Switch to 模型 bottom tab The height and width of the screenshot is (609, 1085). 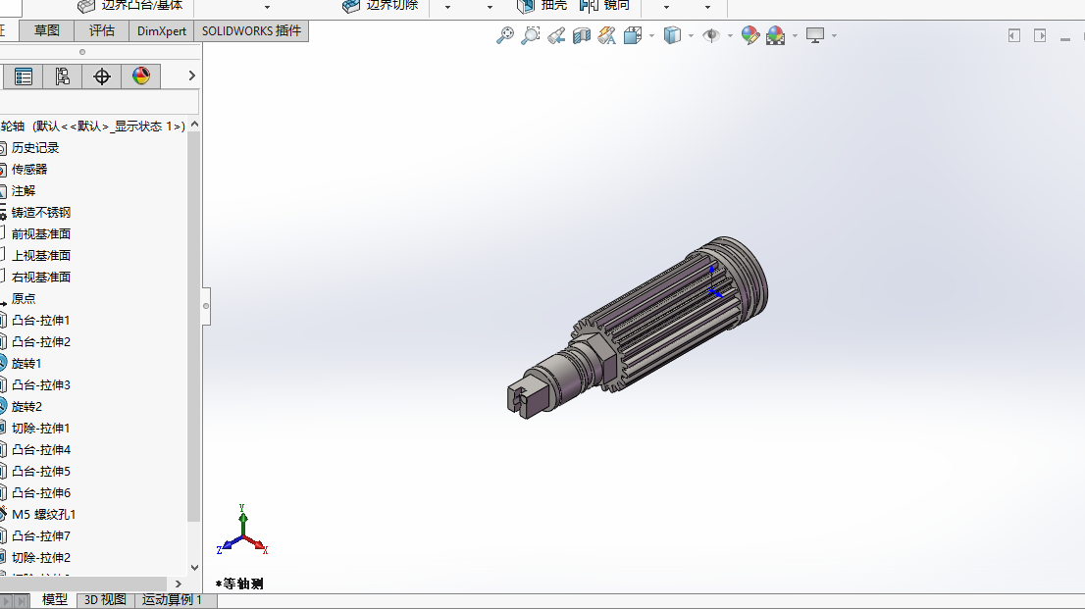tap(55, 600)
